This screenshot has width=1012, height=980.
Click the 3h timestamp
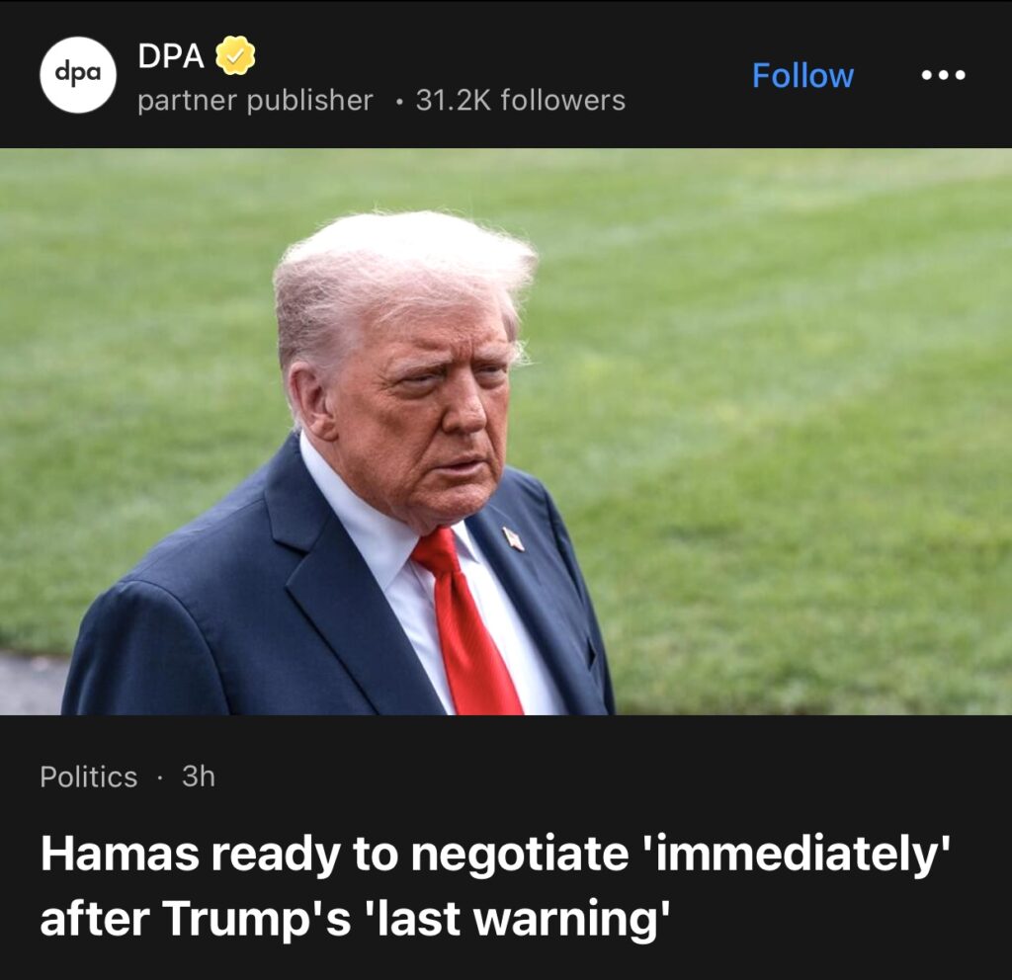(198, 776)
